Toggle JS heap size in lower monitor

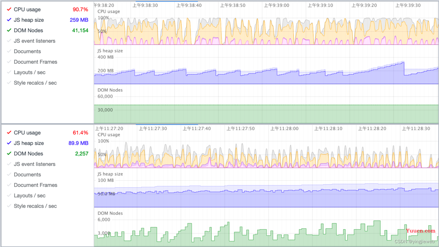(9, 143)
